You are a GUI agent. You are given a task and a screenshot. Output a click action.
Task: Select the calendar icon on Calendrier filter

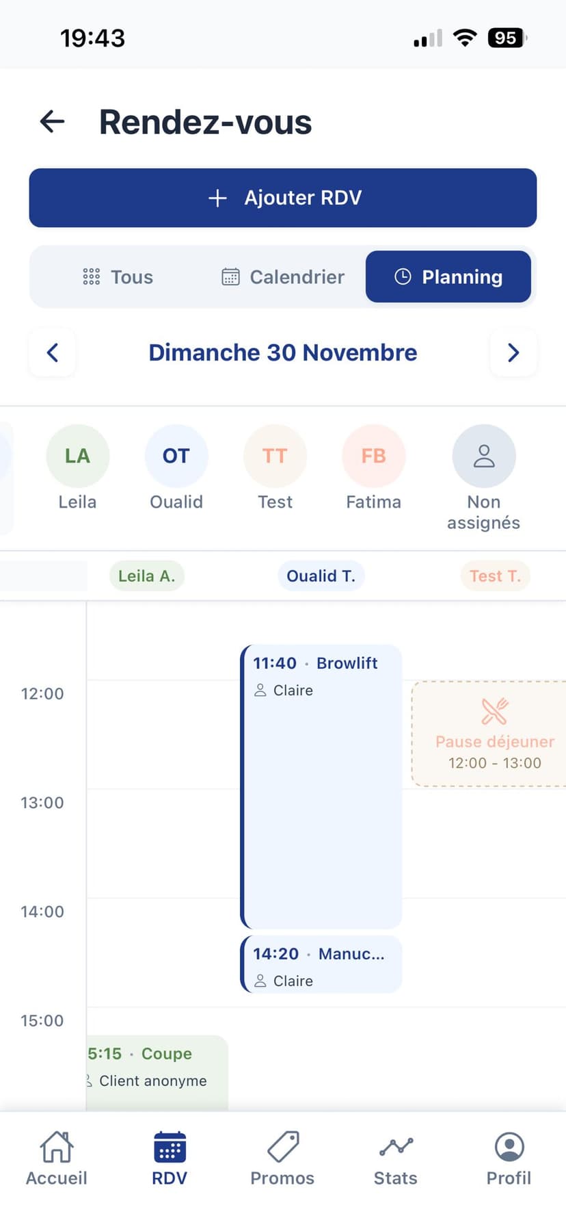232,276
